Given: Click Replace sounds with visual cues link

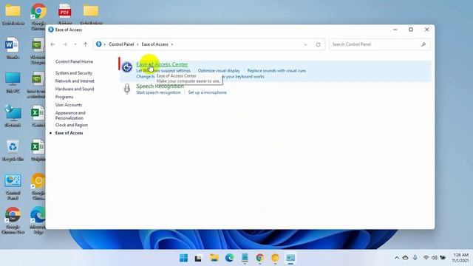Looking at the screenshot, I should (276, 71).
